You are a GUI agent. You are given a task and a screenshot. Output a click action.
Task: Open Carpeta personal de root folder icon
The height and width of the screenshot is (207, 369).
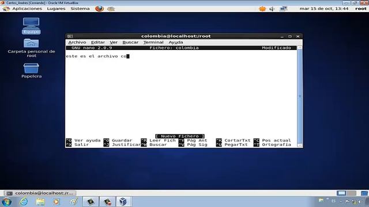pos(31,48)
